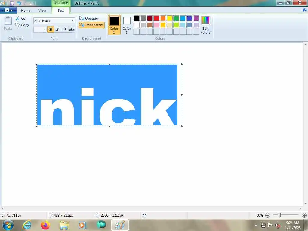This screenshot has height=231, width=308.
Task: Toggle Bold formatting
Action: point(51,29)
